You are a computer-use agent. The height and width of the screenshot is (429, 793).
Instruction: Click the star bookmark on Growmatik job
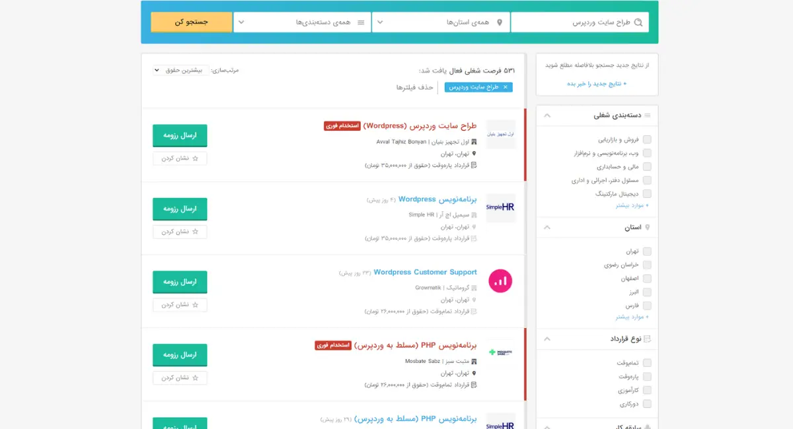click(195, 305)
